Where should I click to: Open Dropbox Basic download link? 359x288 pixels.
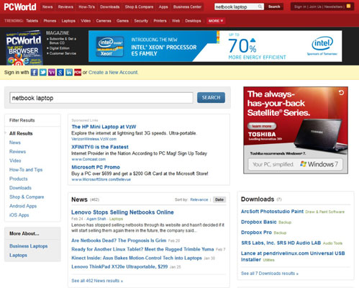point(259,222)
